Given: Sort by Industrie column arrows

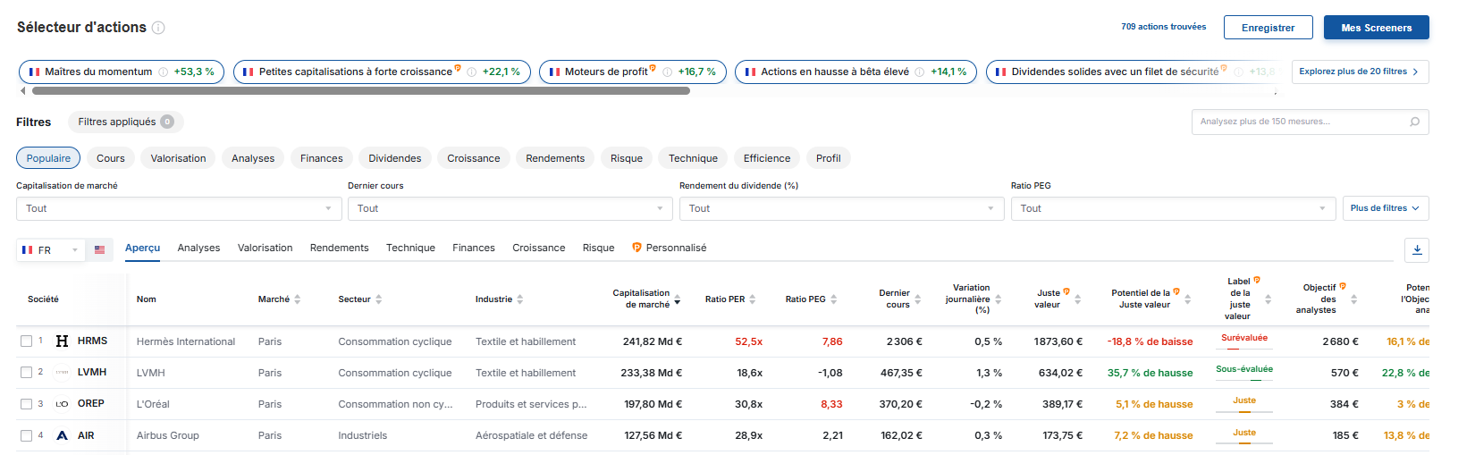Looking at the screenshot, I should [520, 299].
